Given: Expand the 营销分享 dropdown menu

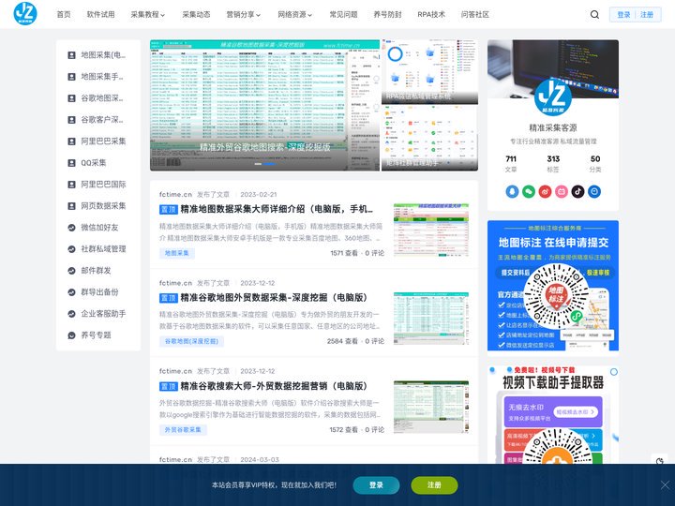Looking at the screenshot, I should 243,14.
